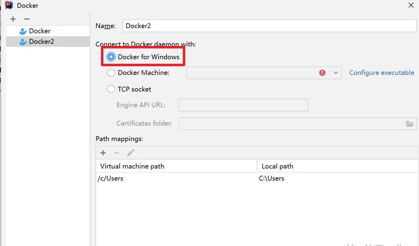Click the Virtual machine path column header
This screenshot has height=246, width=419.
coord(177,166)
